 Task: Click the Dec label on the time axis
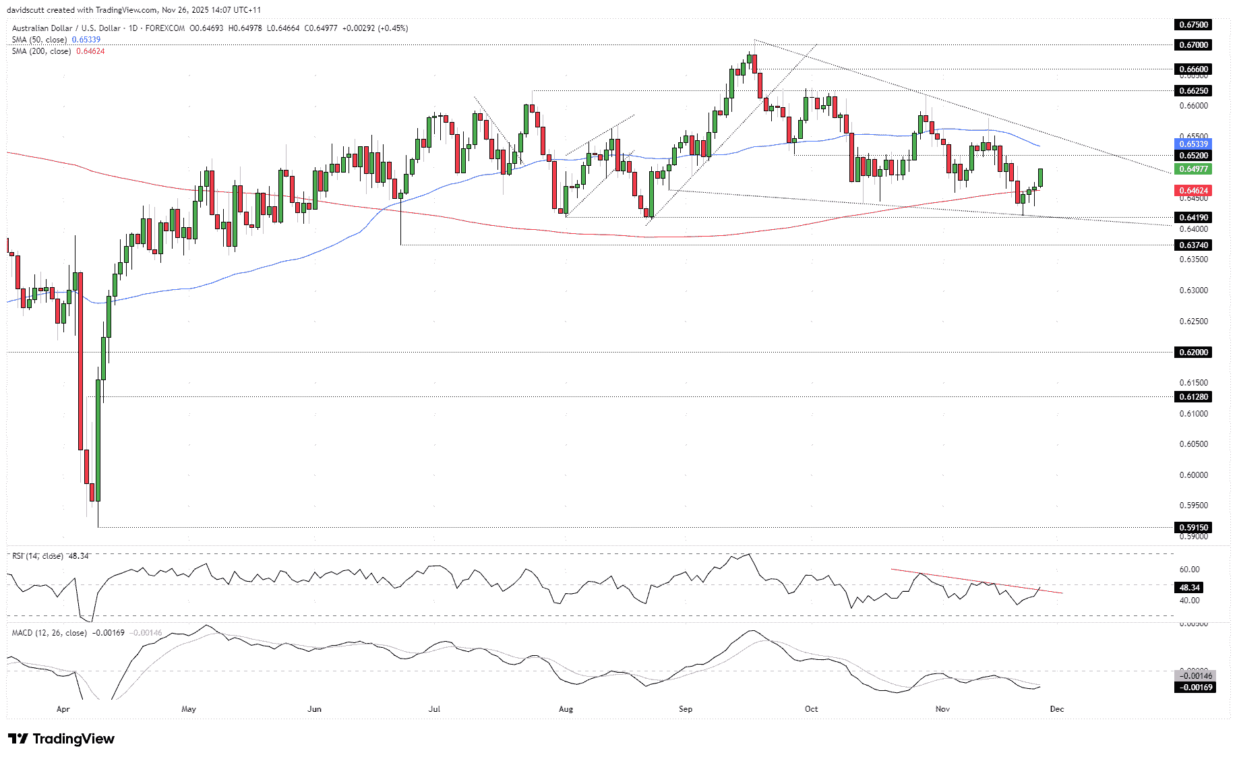[1057, 709]
